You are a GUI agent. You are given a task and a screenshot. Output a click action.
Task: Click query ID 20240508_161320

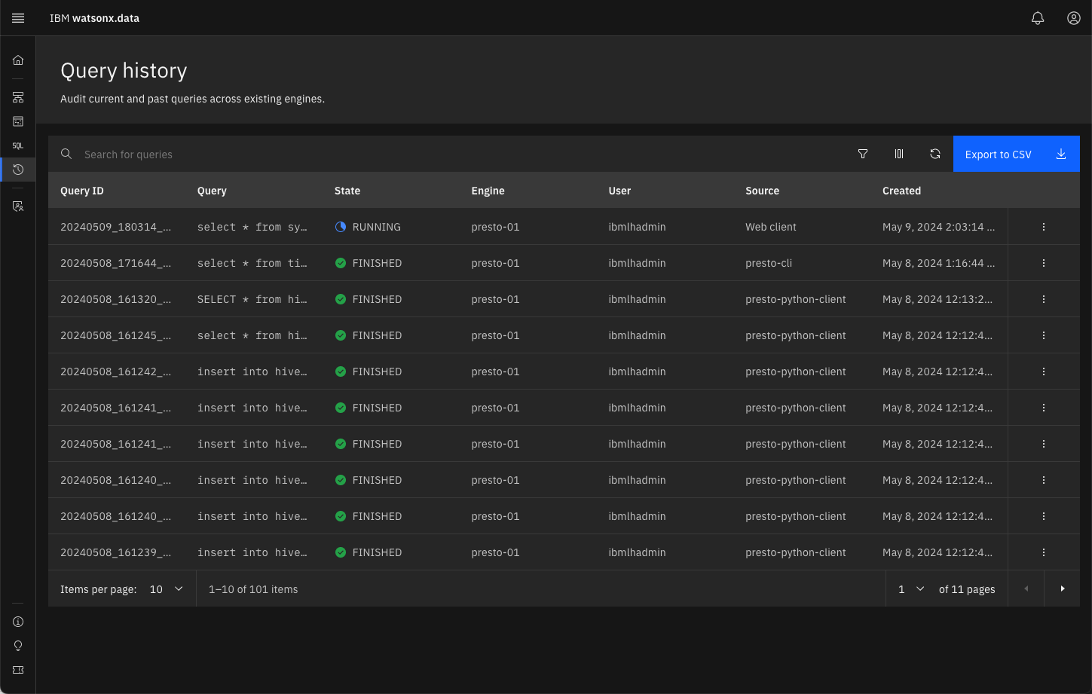[x=115, y=299]
